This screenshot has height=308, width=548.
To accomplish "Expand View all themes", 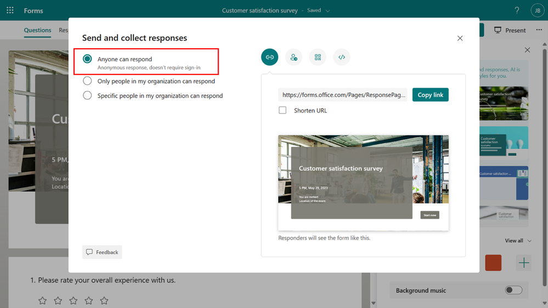I will click(x=518, y=241).
